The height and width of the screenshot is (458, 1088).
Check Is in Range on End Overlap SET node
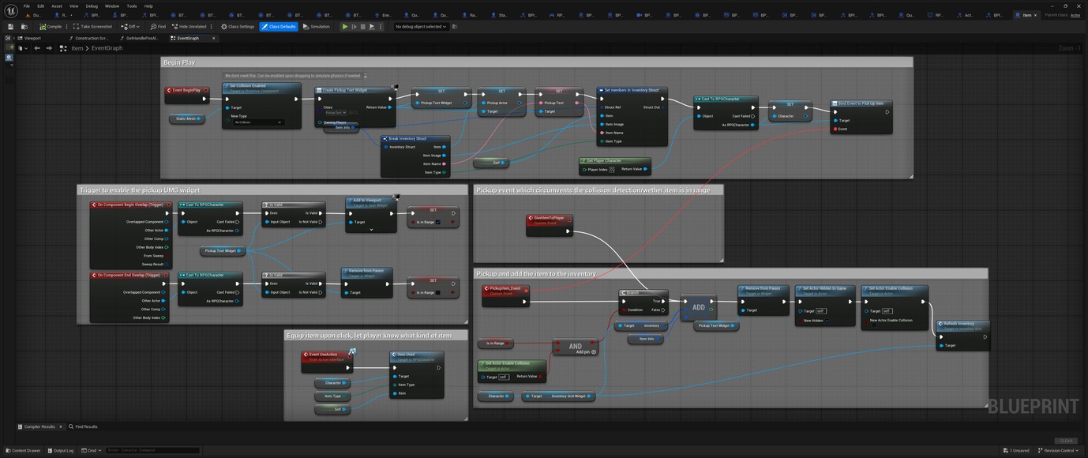438,292
